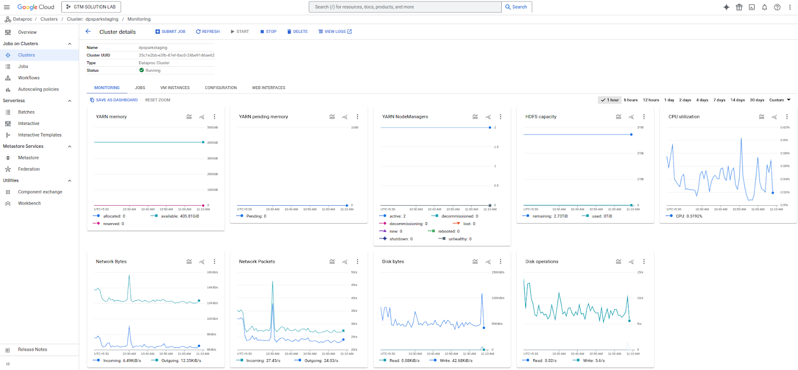Open notifications bell
Image resolution: width=798 pixels, height=370 pixels.
764,7
